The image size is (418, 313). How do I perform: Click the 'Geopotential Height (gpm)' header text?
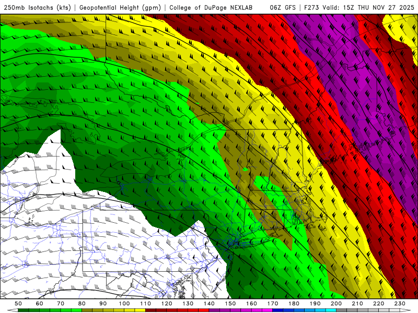tap(120, 8)
